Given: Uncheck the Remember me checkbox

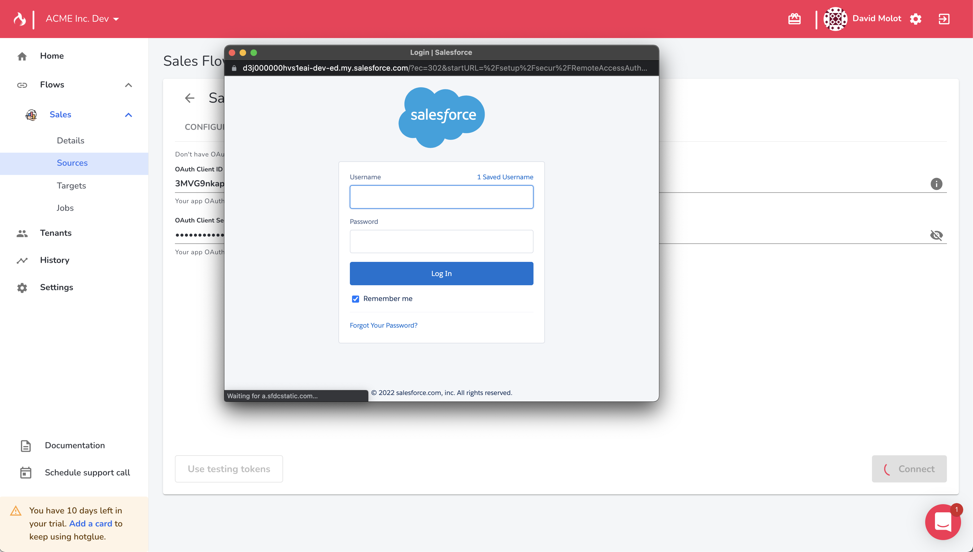Looking at the screenshot, I should click(355, 299).
